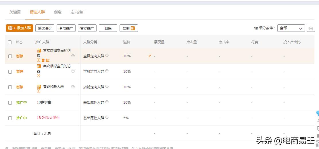Click 暂停 status of 喜欢相似宝贝的访客 row
The image size is (319, 149).
(20, 72)
